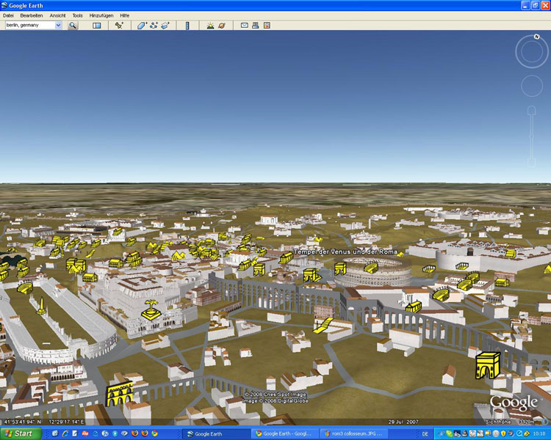This screenshot has height=440, width=551.
Task: Click the latitude coordinates 41°53'41.94" N
Action: click(22, 422)
